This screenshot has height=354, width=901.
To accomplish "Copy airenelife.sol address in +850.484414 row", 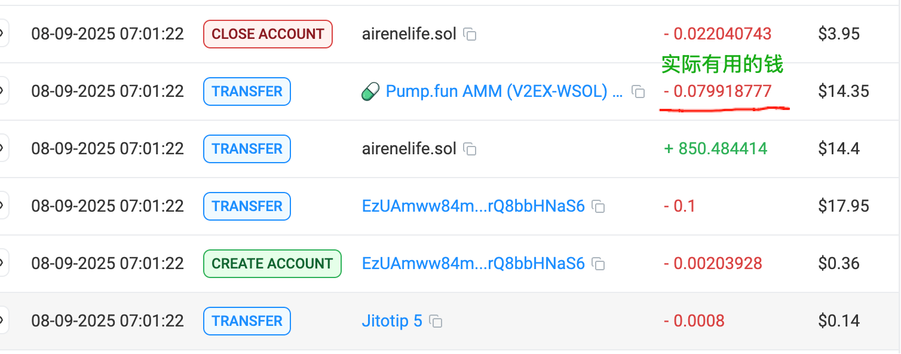I will [x=470, y=149].
